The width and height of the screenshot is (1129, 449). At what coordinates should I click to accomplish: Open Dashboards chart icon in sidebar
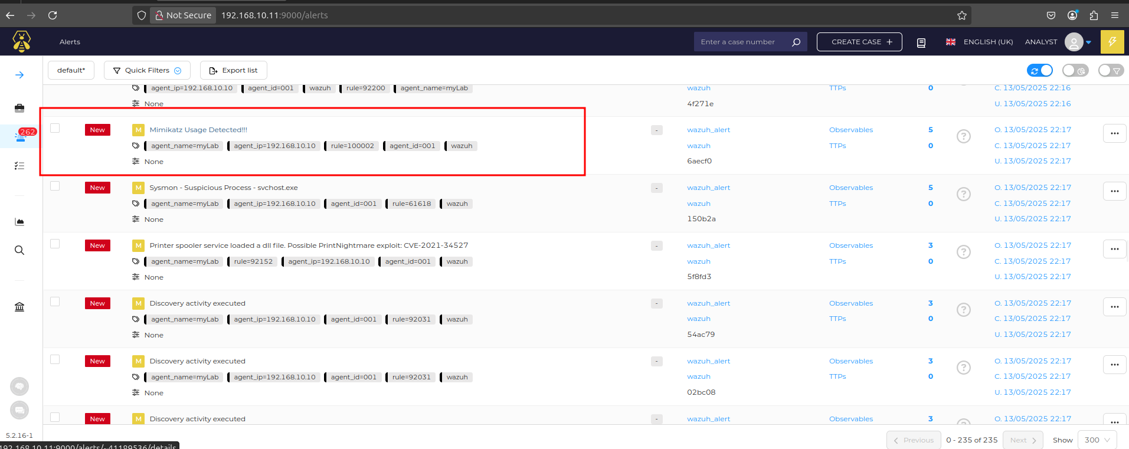point(19,222)
